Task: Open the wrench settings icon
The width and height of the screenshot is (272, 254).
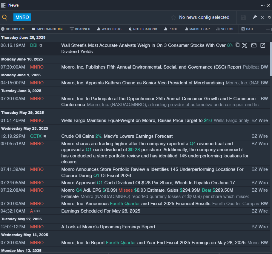Action: pos(255,17)
